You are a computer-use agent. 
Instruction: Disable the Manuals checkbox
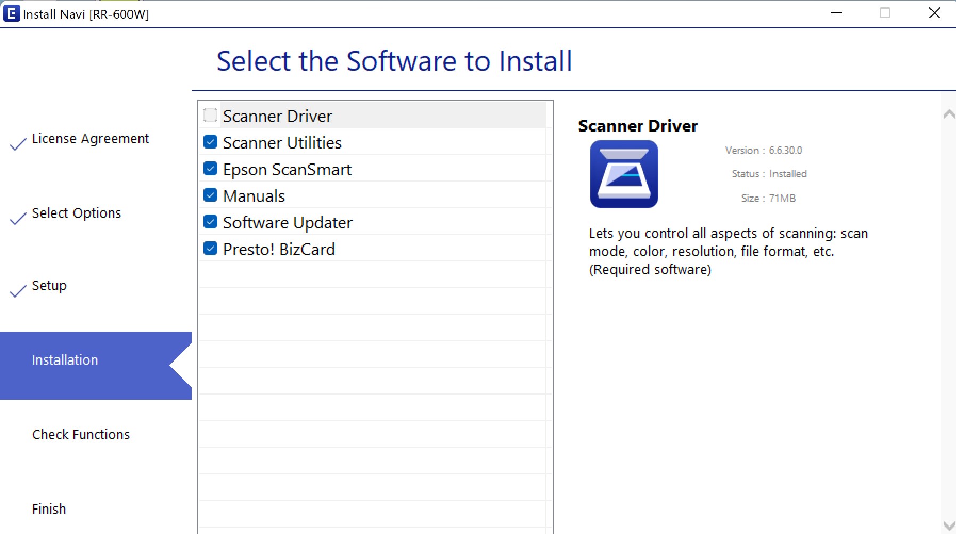[210, 195]
